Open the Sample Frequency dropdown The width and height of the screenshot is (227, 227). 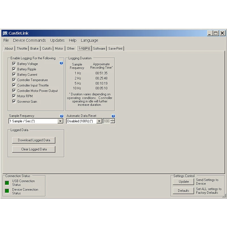tap(60, 121)
